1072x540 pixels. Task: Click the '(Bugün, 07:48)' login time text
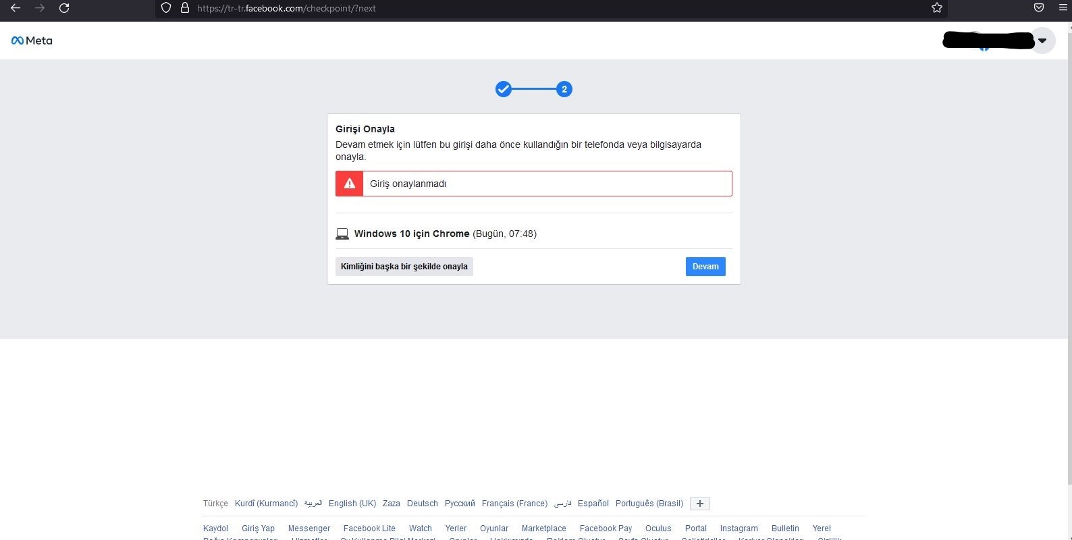pos(505,234)
